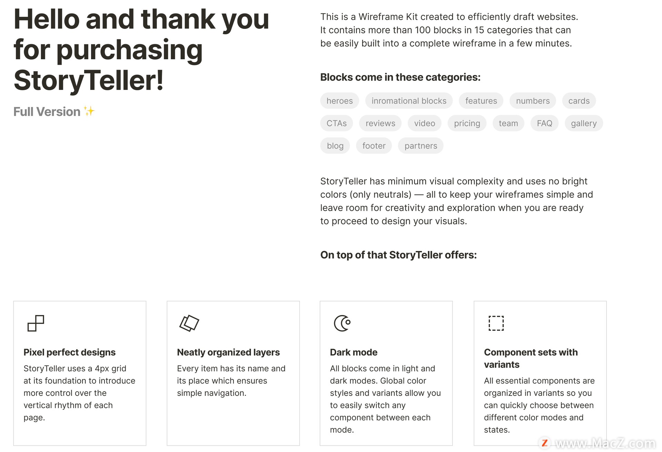
Task: Click the stacked layers icon
Action: click(189, 323)
